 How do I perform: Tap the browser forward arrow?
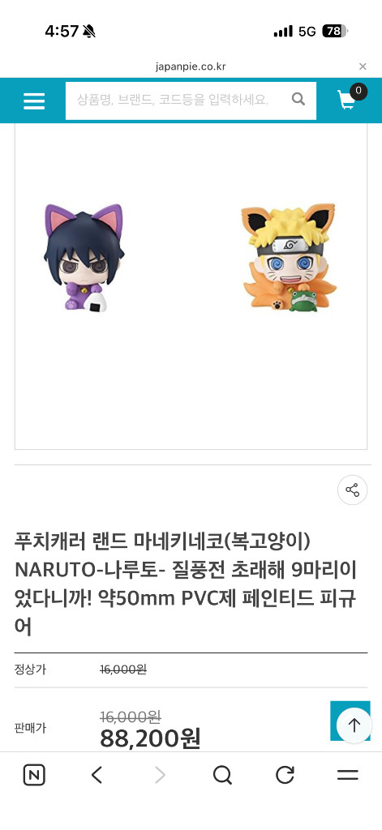point(160,776)
